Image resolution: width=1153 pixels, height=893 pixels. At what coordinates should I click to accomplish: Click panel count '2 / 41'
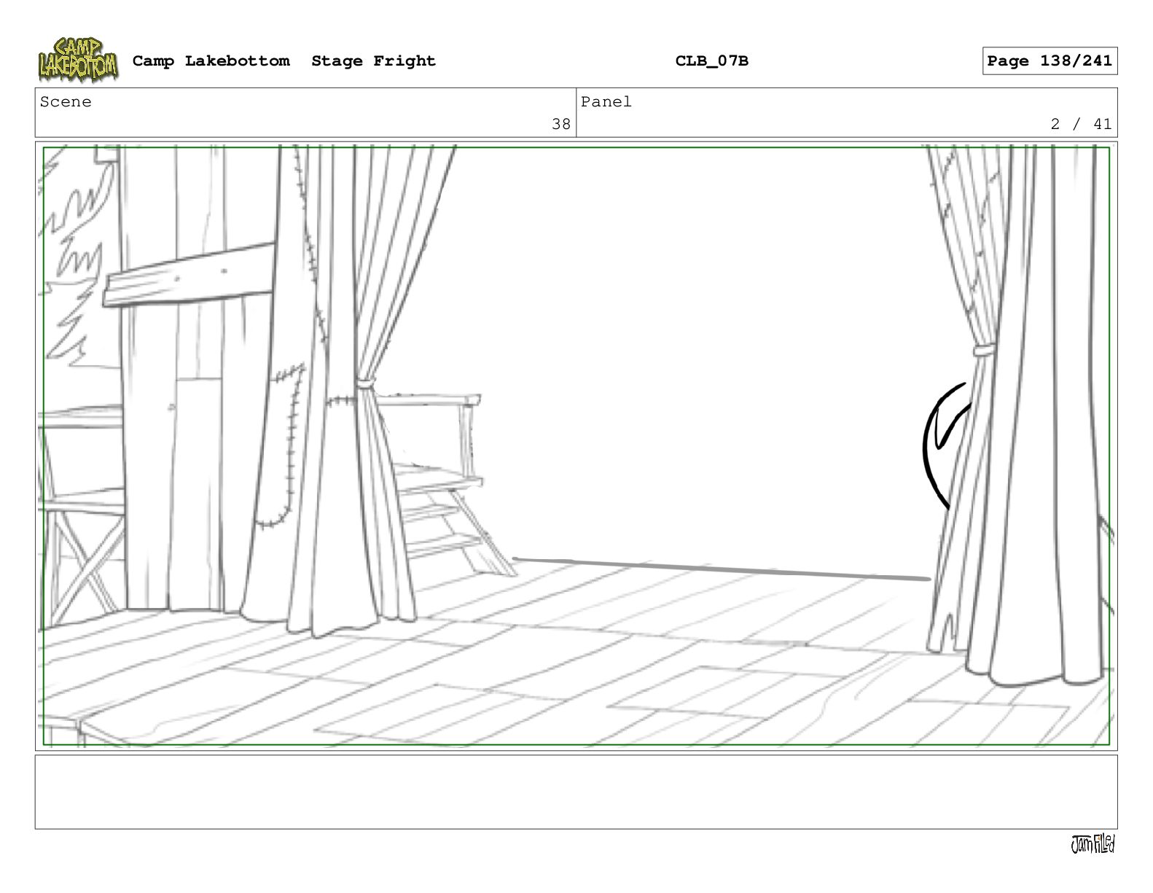tap(1081, 124)
